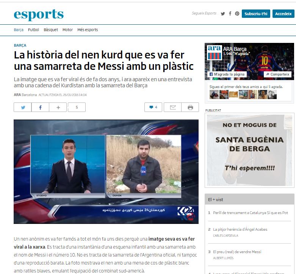Viewport: 296px width, 274px height.
Task: Click first friend avatar in Facebook widget
Action: tap(214, 94)
